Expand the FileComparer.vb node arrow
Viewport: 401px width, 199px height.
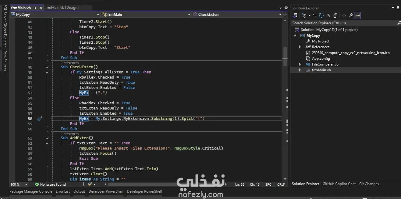[300, 64]
